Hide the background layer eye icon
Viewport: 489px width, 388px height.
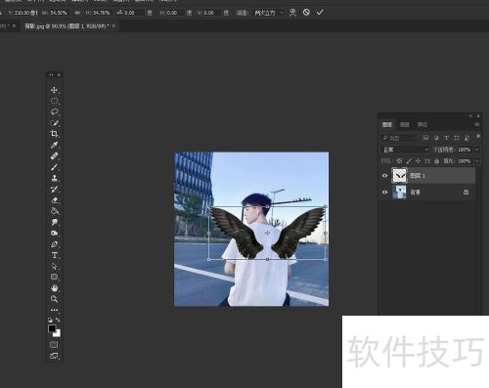point(384,193)
